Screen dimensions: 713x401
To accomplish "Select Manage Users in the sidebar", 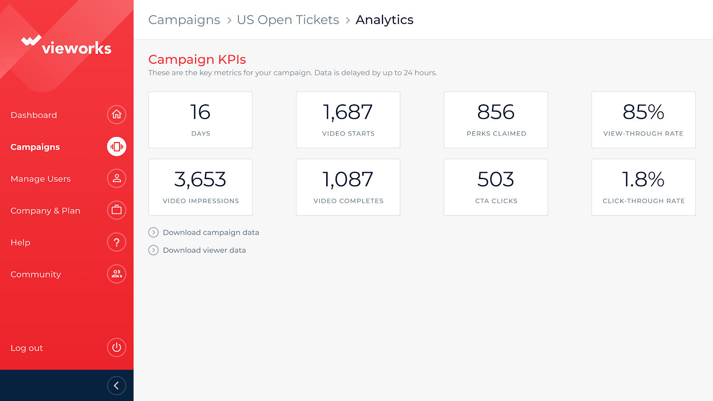I will (41, 179).
